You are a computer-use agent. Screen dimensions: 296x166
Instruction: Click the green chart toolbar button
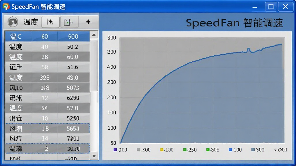pyautogui.click(x=69, y=22)
